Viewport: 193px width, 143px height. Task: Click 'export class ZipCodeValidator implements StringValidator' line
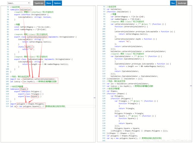pos(43,59)
